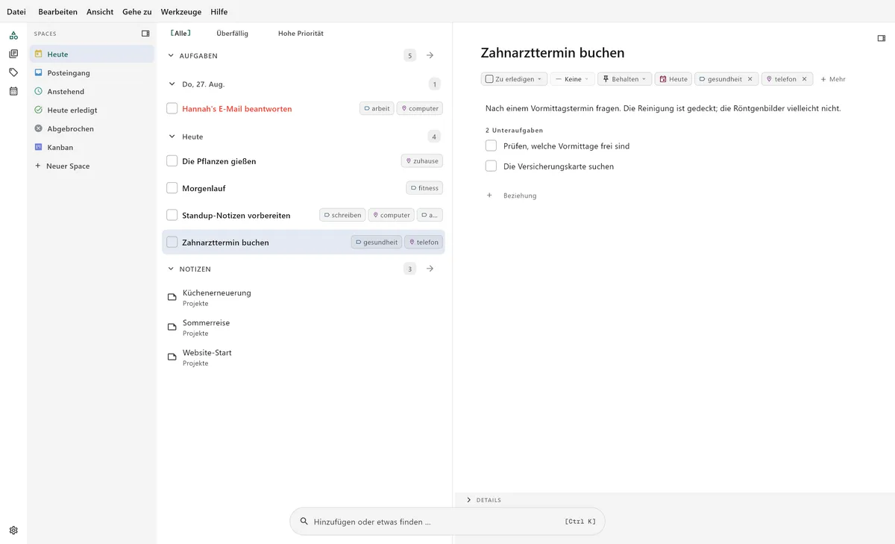Open Behalten pin dropdown
Image resolution: width=895 pixels, height=544 pixels.
tap(625, 79)
